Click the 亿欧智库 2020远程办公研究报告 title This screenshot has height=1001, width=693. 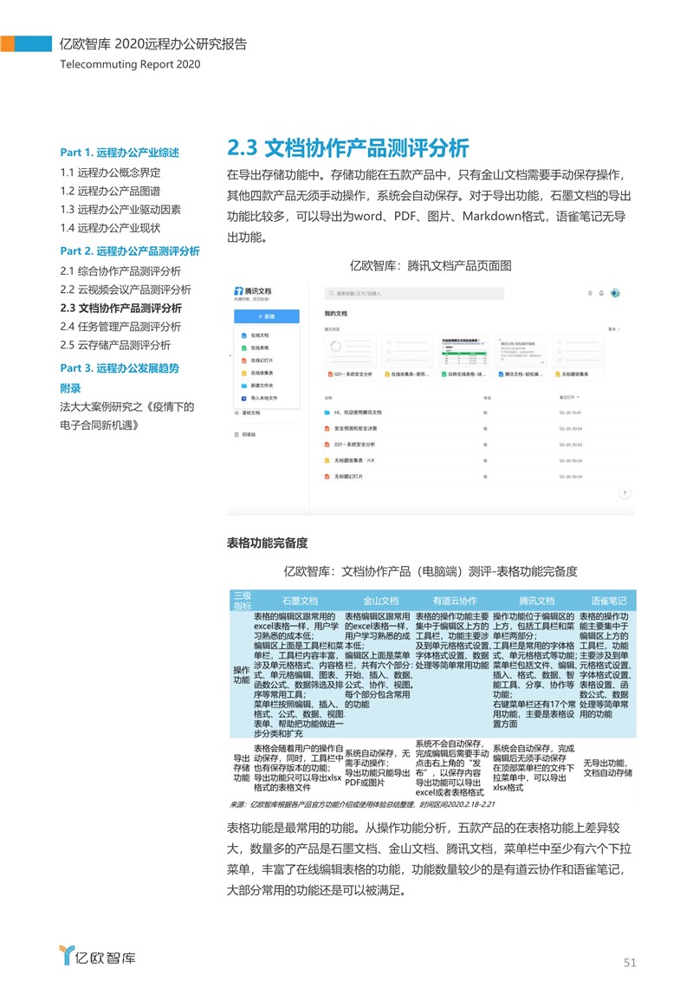coord(153,44)
